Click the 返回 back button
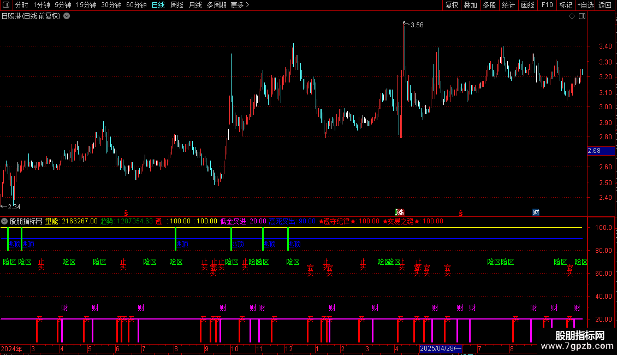The image size is (617, 355). (605, 5)
